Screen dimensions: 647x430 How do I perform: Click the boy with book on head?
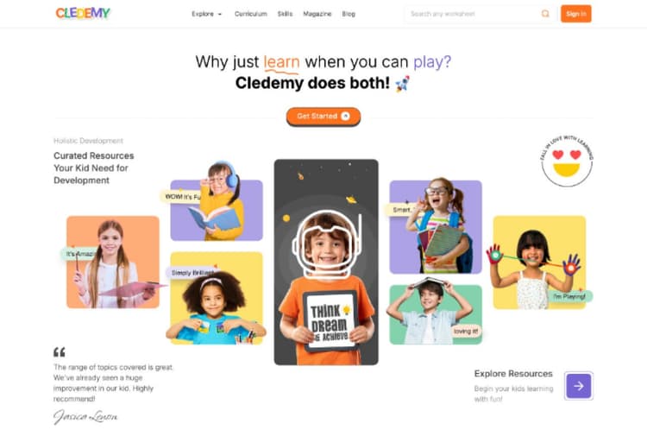(436, 312)
